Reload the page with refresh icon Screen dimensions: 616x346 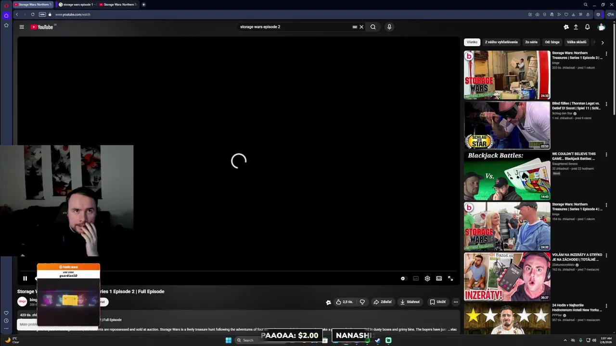click(33, 14)
